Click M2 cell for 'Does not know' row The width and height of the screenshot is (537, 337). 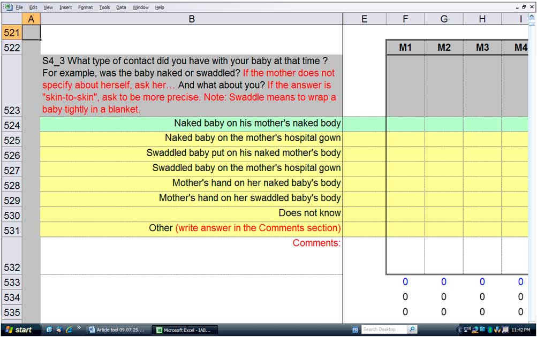click(x=444, y=213)
